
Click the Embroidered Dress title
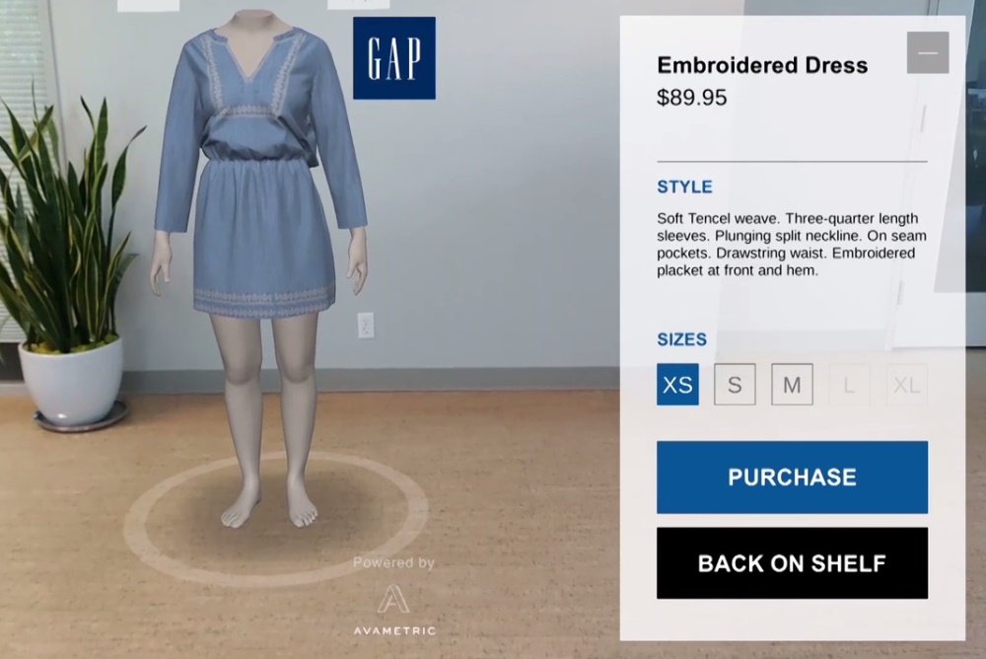click(x=762, y=65)
